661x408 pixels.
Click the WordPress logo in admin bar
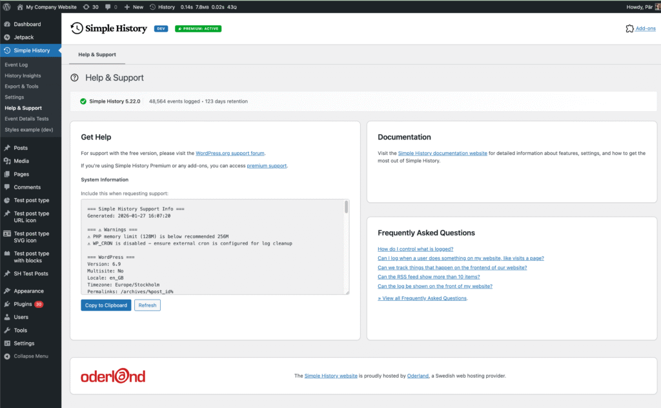(7, 6)
